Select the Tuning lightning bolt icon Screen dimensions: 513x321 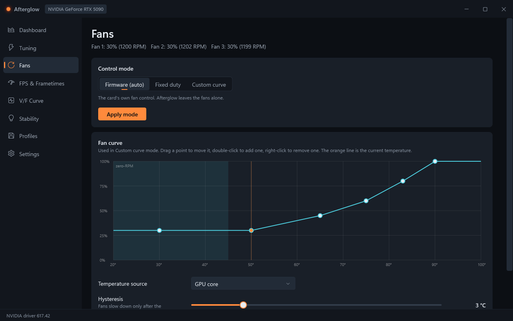[x=11, y=48]
